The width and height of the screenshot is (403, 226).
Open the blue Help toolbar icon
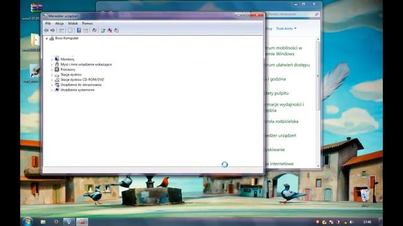(79, 31)
